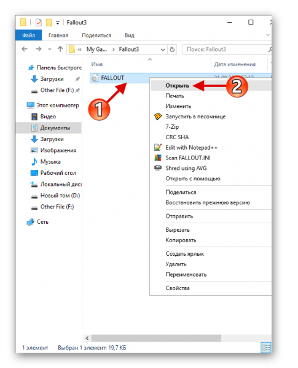Screen dimensions: 298x368
Task: Open the Файл ribbon tab
Action: point(28,35)
